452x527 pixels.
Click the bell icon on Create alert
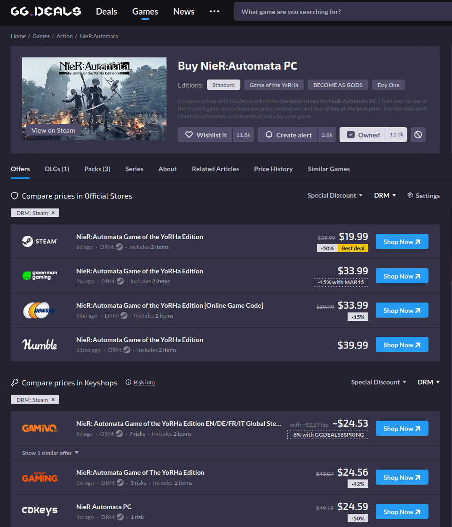[269, 135]
